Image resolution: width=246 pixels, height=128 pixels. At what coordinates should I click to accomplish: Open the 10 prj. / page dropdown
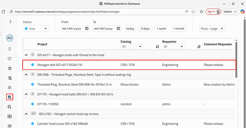[212, 29]
